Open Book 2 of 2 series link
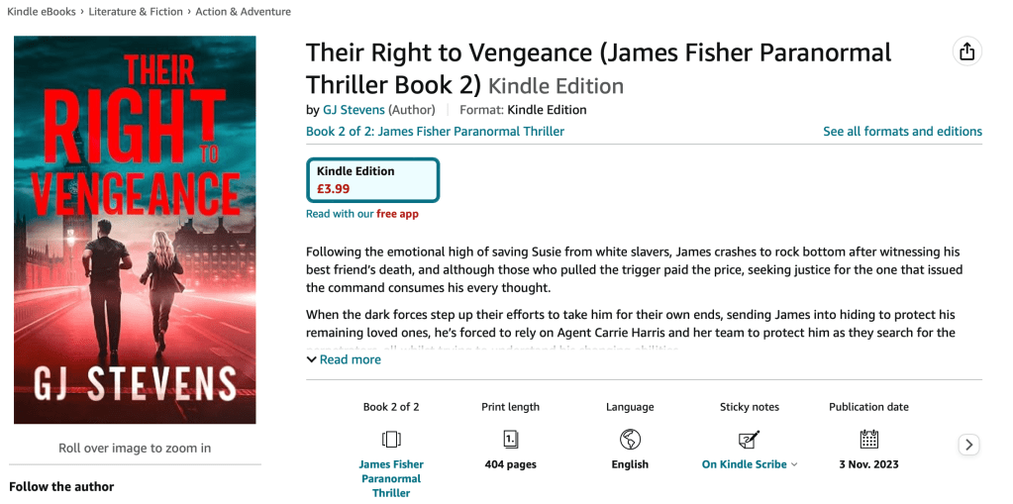This screenshot has height=504, width=1013. [435, 131]
